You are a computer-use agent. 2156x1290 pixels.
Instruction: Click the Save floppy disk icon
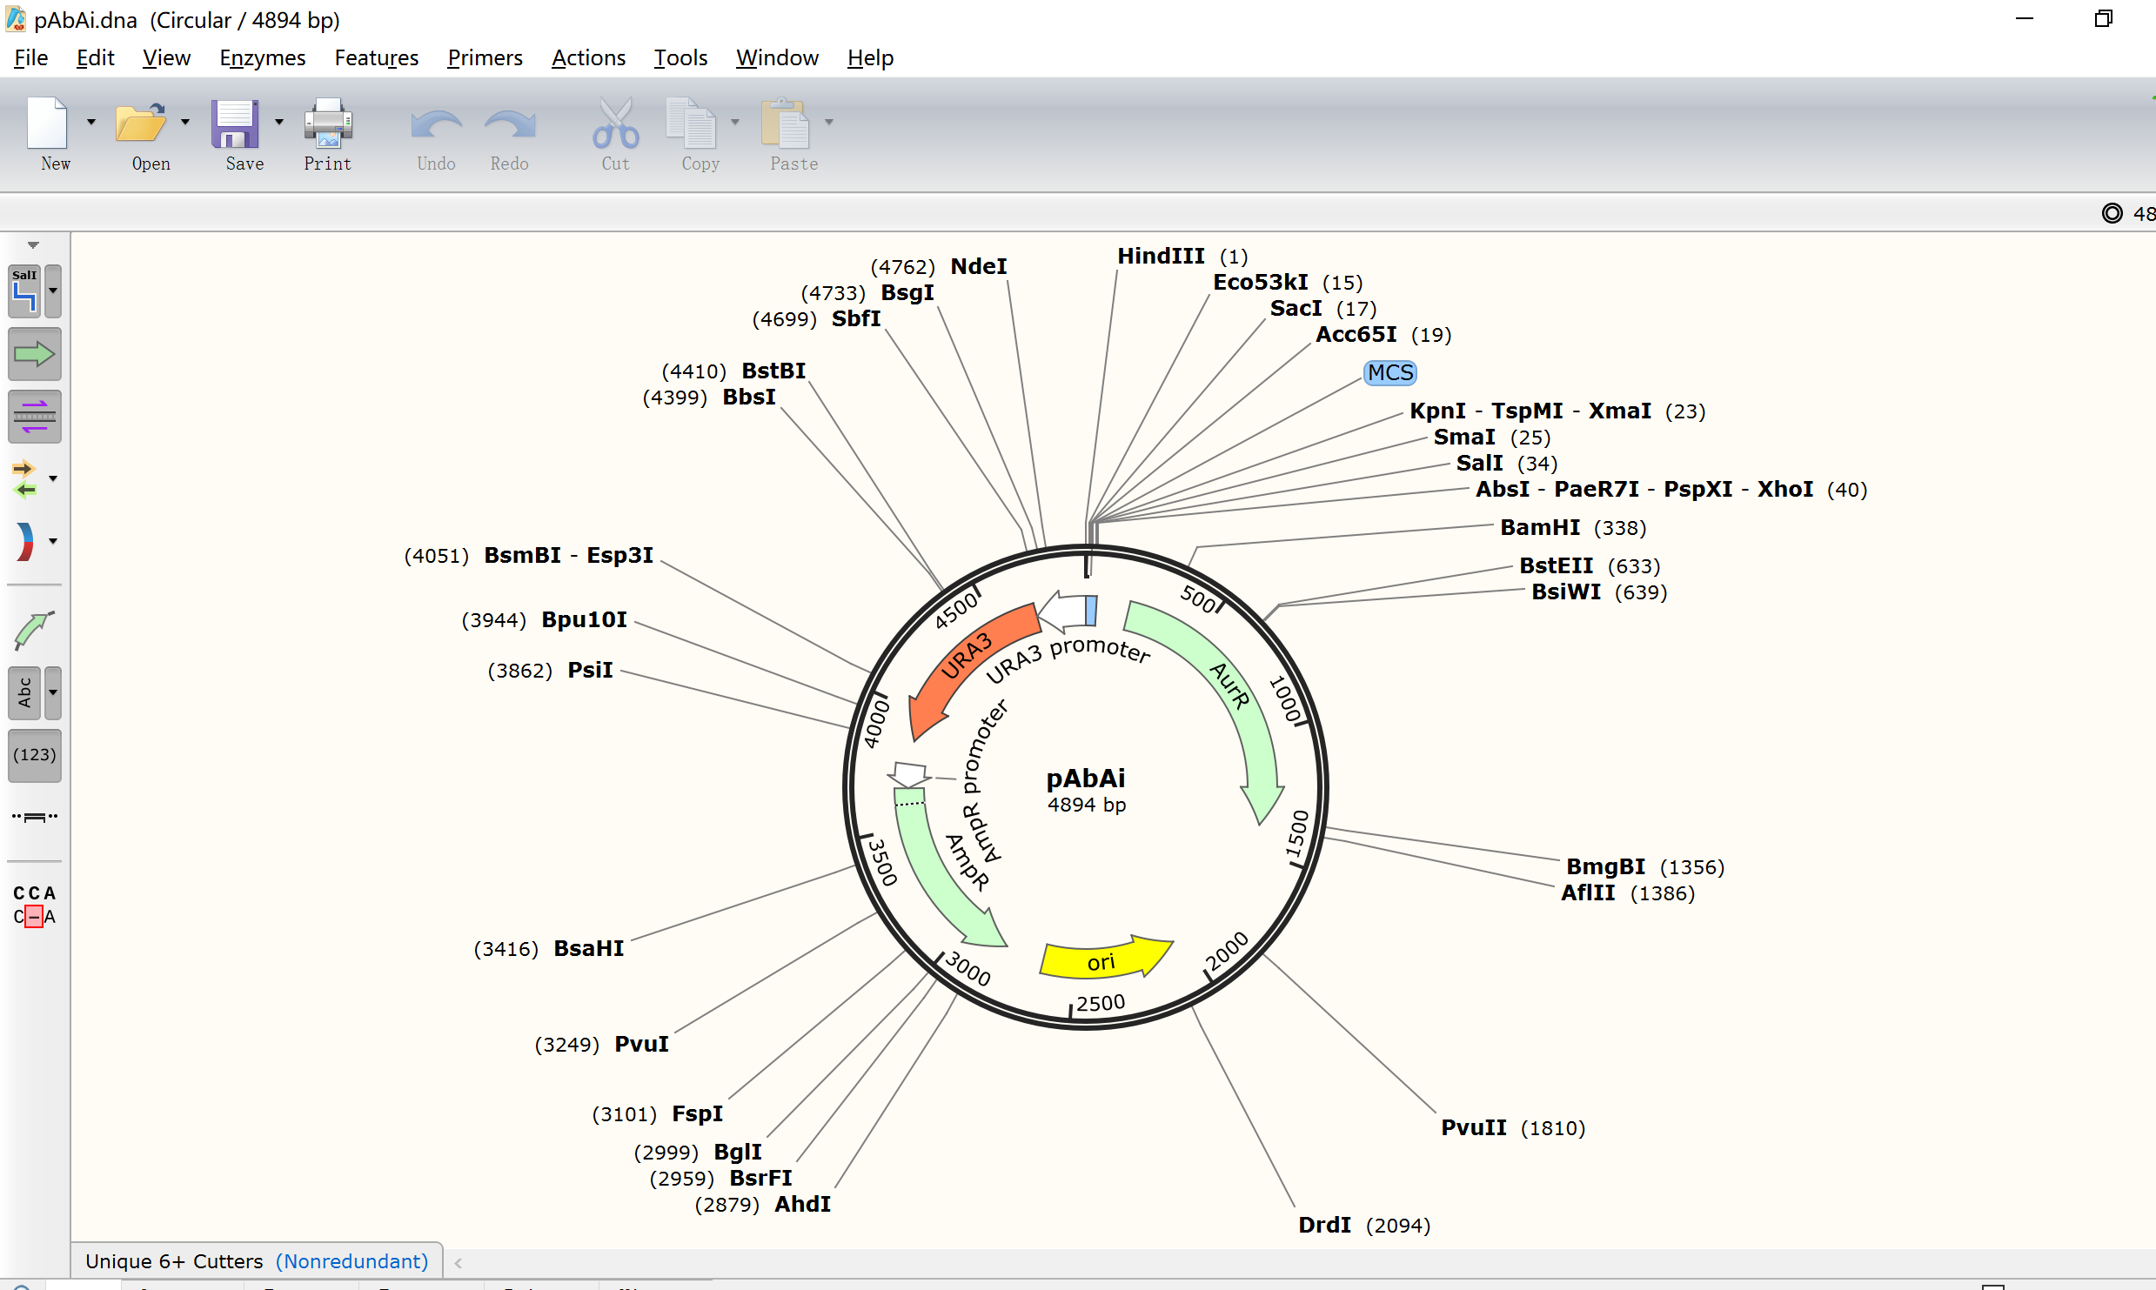(x=234, y=124)
